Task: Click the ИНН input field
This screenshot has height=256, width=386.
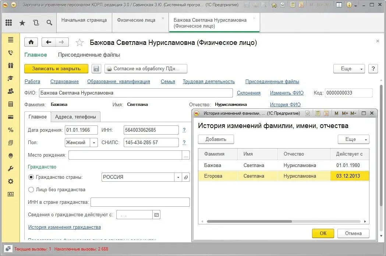Action: click(x=151, y=130)
